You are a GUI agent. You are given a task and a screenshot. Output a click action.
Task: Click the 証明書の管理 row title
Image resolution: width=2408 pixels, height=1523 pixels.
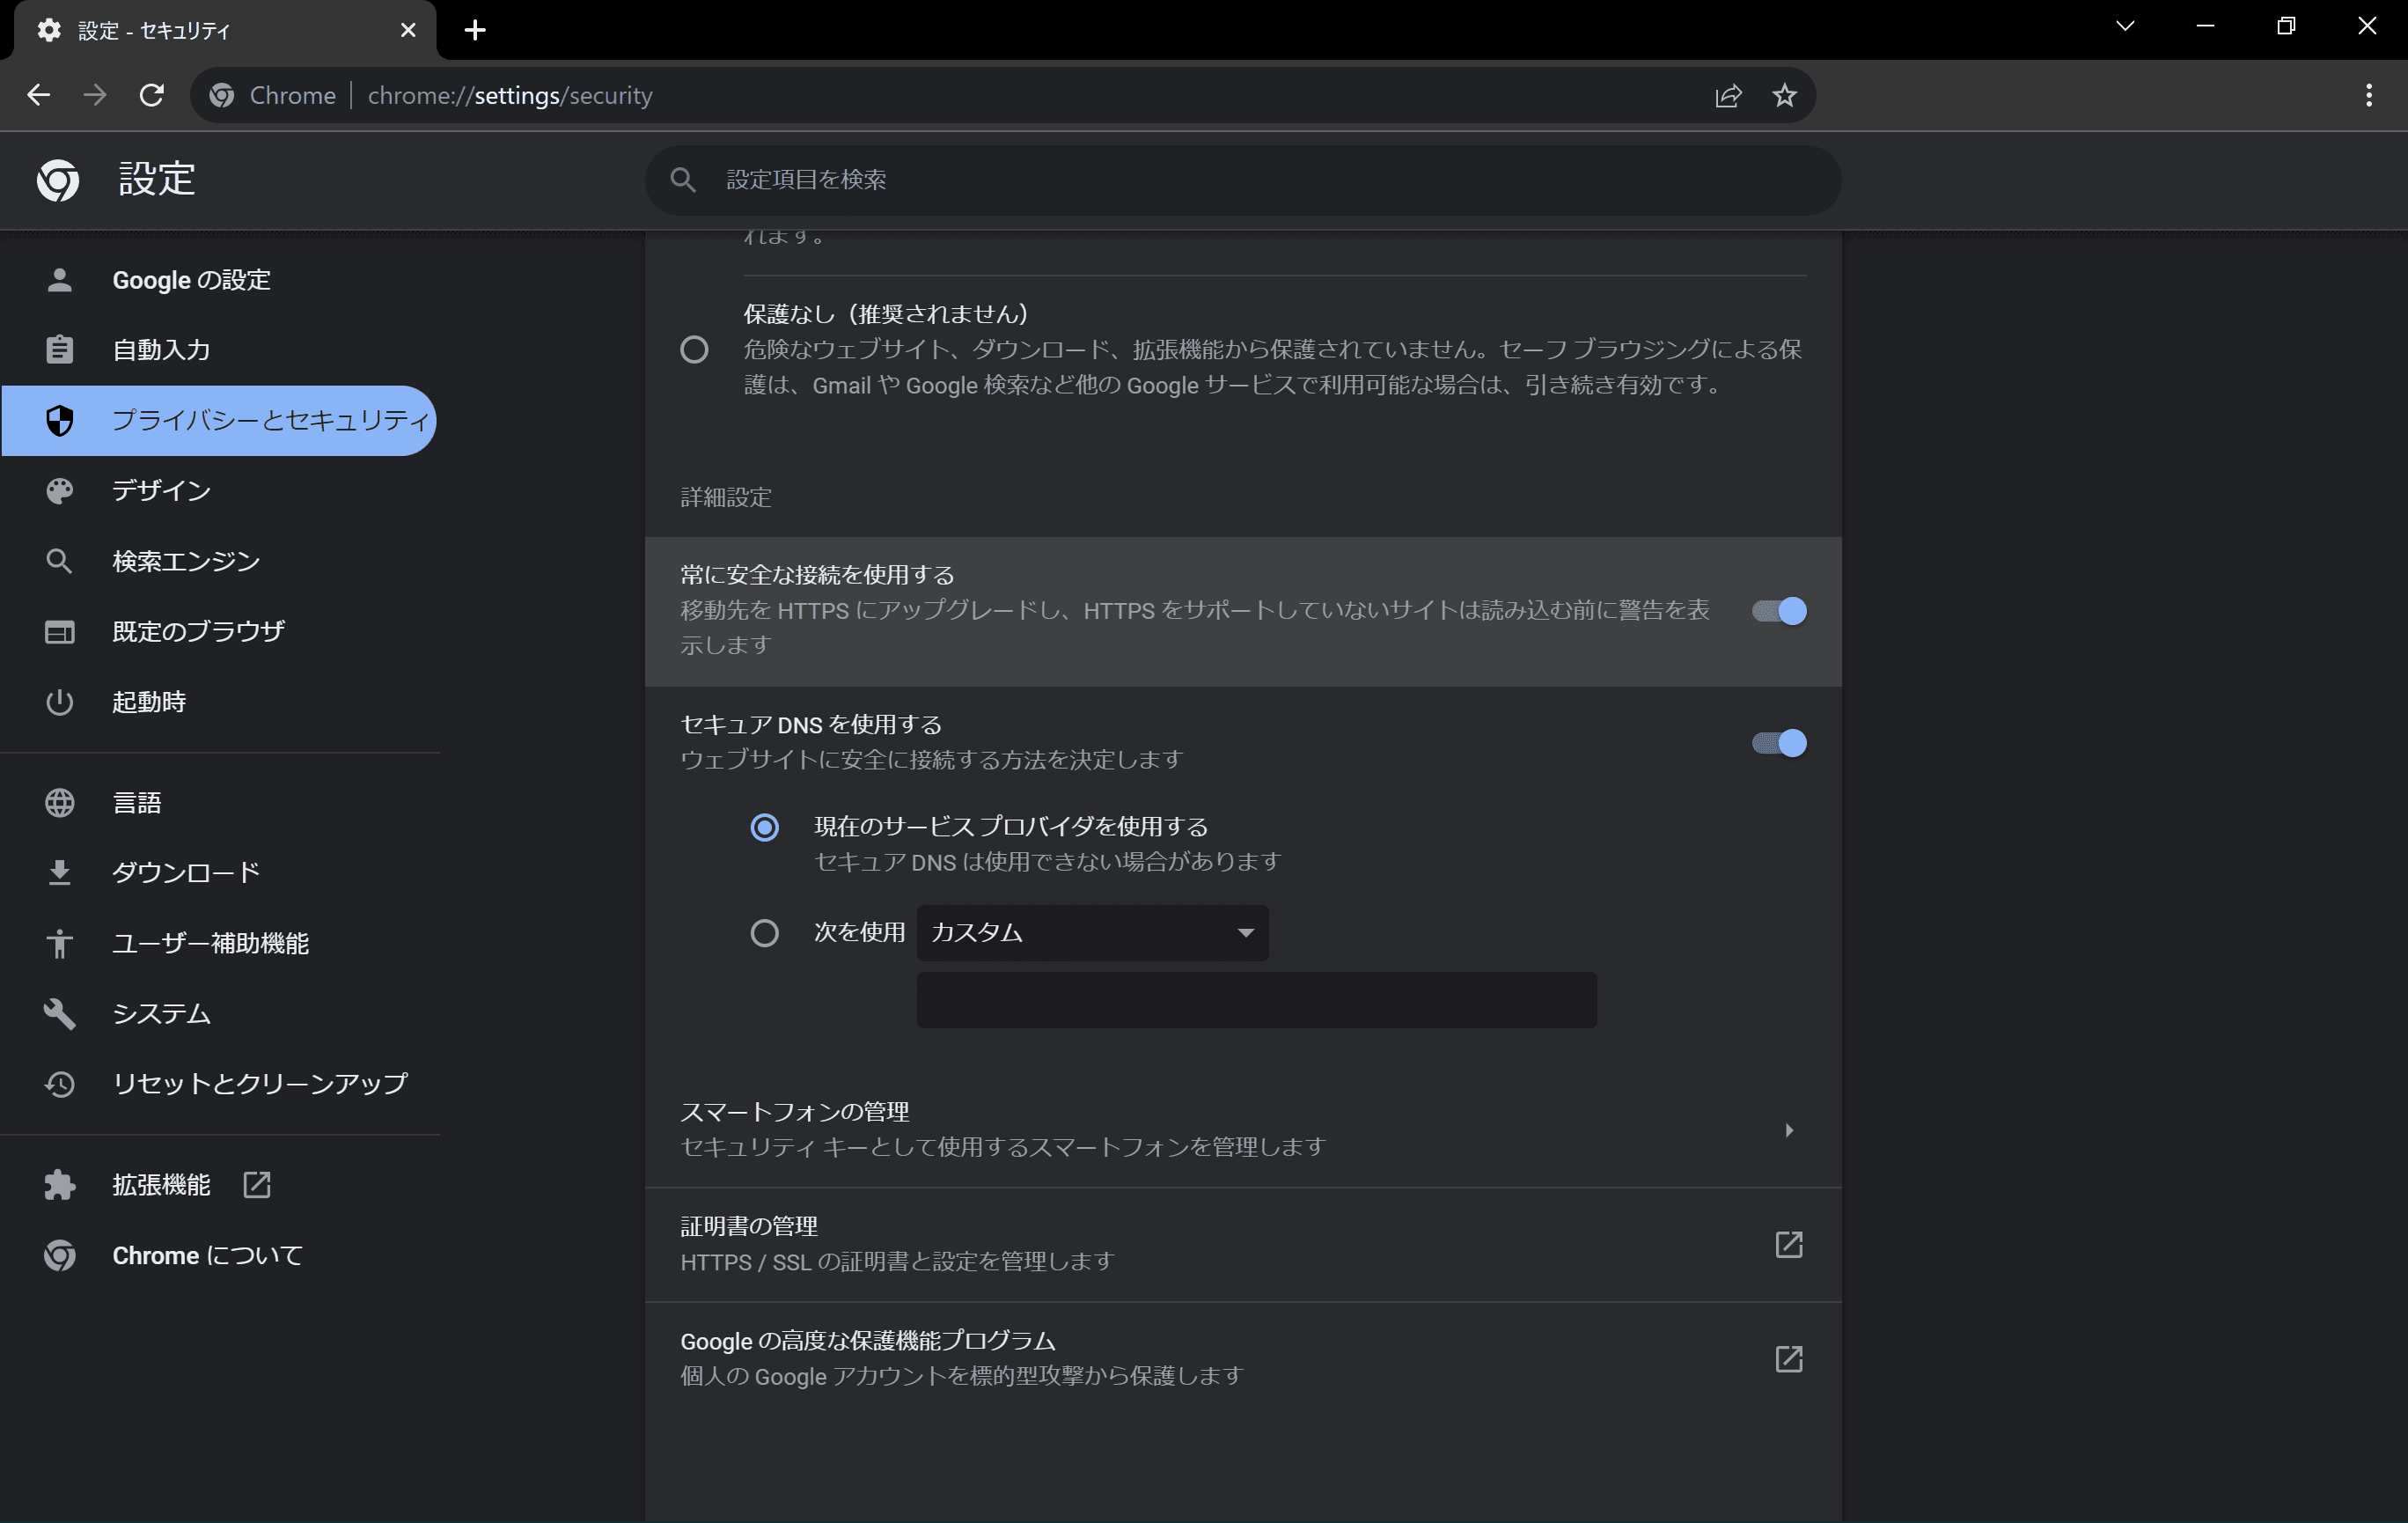point(749,1227)
